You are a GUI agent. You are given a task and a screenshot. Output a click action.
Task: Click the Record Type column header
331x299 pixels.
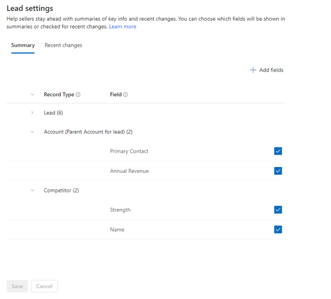59,94
